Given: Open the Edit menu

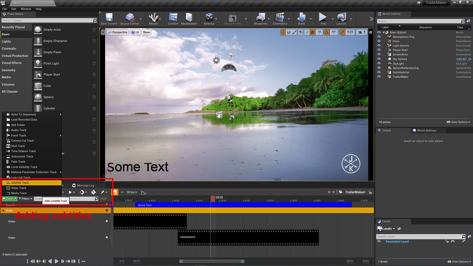Looking at the screenshot, I should click(x=14, y=9).
